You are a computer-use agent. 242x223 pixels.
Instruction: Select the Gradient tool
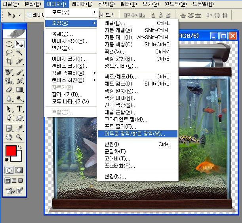tap(19, 90)
